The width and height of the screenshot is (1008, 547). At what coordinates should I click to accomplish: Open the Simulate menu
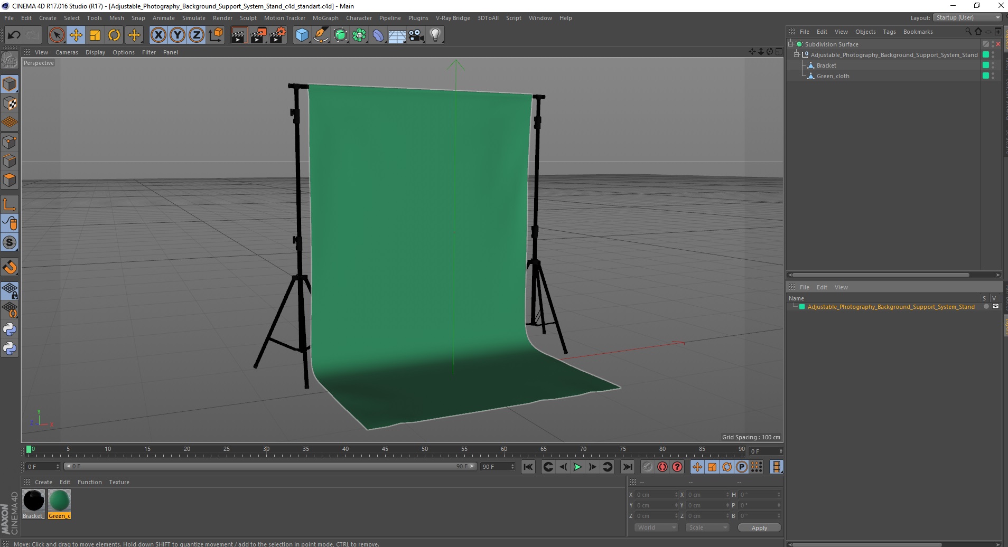194,18
